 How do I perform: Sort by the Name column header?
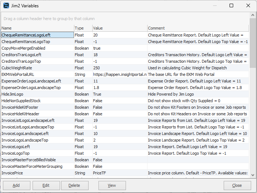pyautogui.click(x=37, y=28)
